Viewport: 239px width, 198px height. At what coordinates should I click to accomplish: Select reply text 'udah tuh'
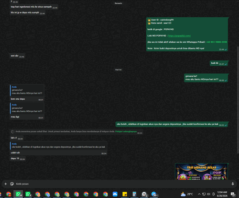tap(15, 152)
